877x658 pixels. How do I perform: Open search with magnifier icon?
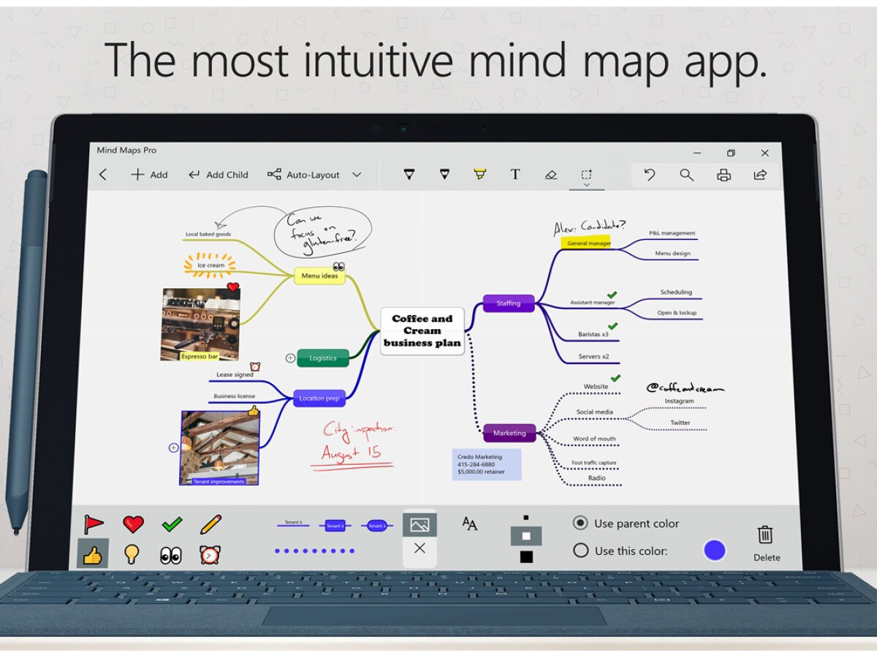tap(686, 175)
